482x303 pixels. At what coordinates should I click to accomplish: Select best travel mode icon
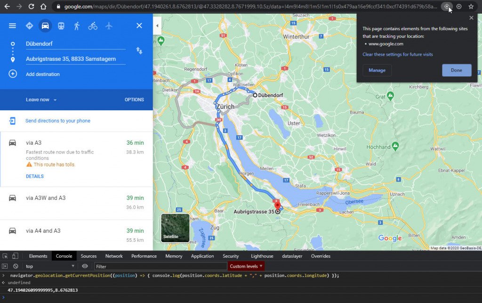point(29,26)
